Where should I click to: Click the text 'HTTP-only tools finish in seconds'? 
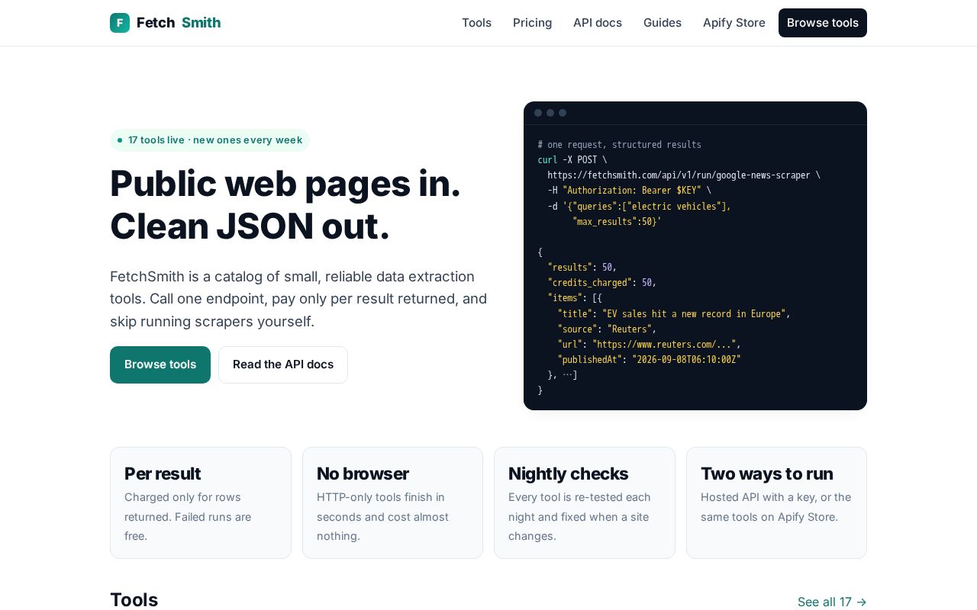pyautogui.click(x=382, y=516)
